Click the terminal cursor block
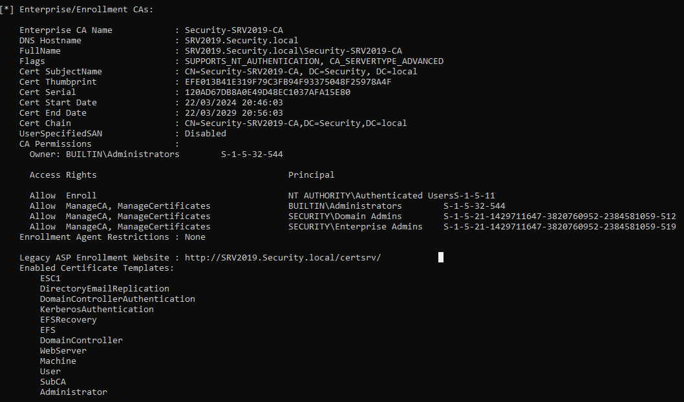The width and height of the screenshot is (684, 402). [x=441, y=257]
